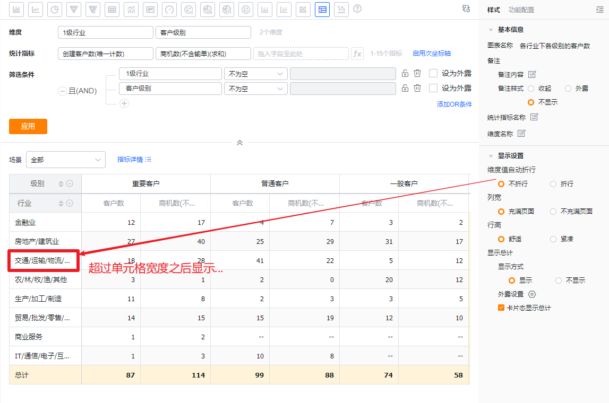Collapse the 基本信息 section
The image size is (609, 403).
(x=490, y=30)
